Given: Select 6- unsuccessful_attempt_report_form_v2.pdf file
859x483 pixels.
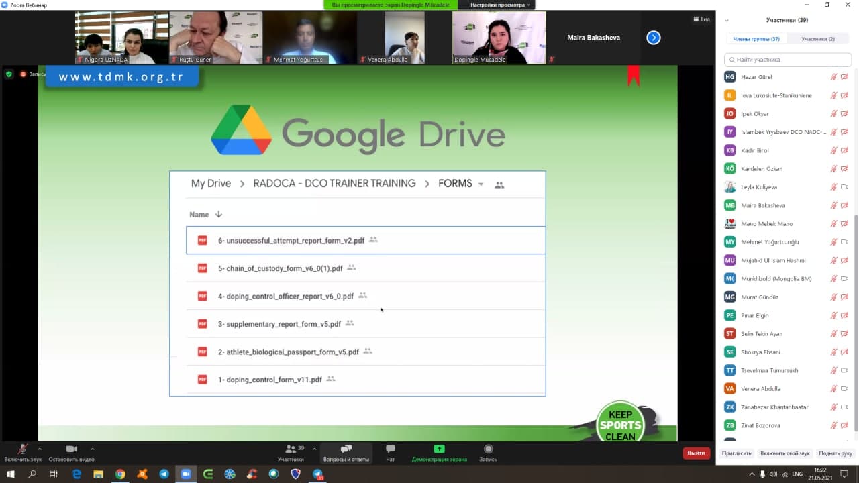Looking at the screenshot, I should (366, 240).
